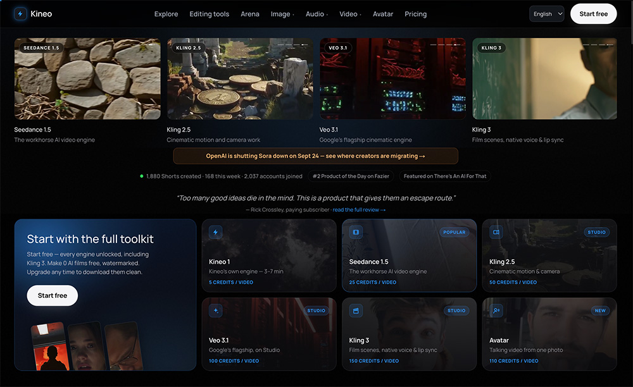Image resolution: width=633 pixels, height=387 pixels.
Task: Click the slide indicator on Kling 3 thumbnail
Action: [x=598, y=45]
